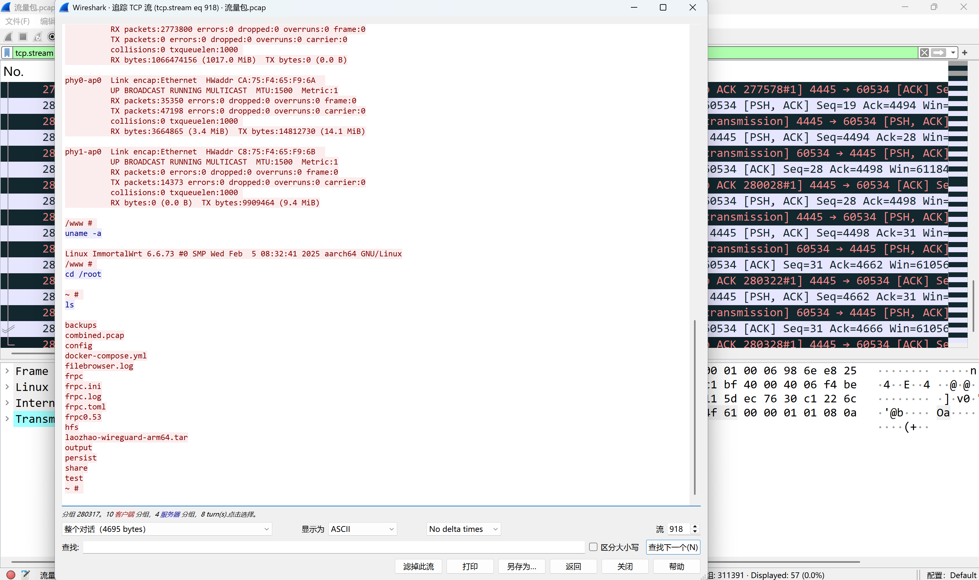
Task: Click the display filter bookmark icon
Action: point(7,53)
